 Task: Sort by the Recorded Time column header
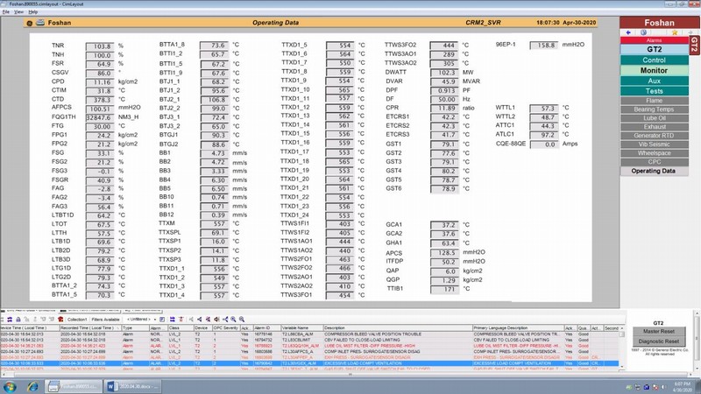tap(90, 327)
